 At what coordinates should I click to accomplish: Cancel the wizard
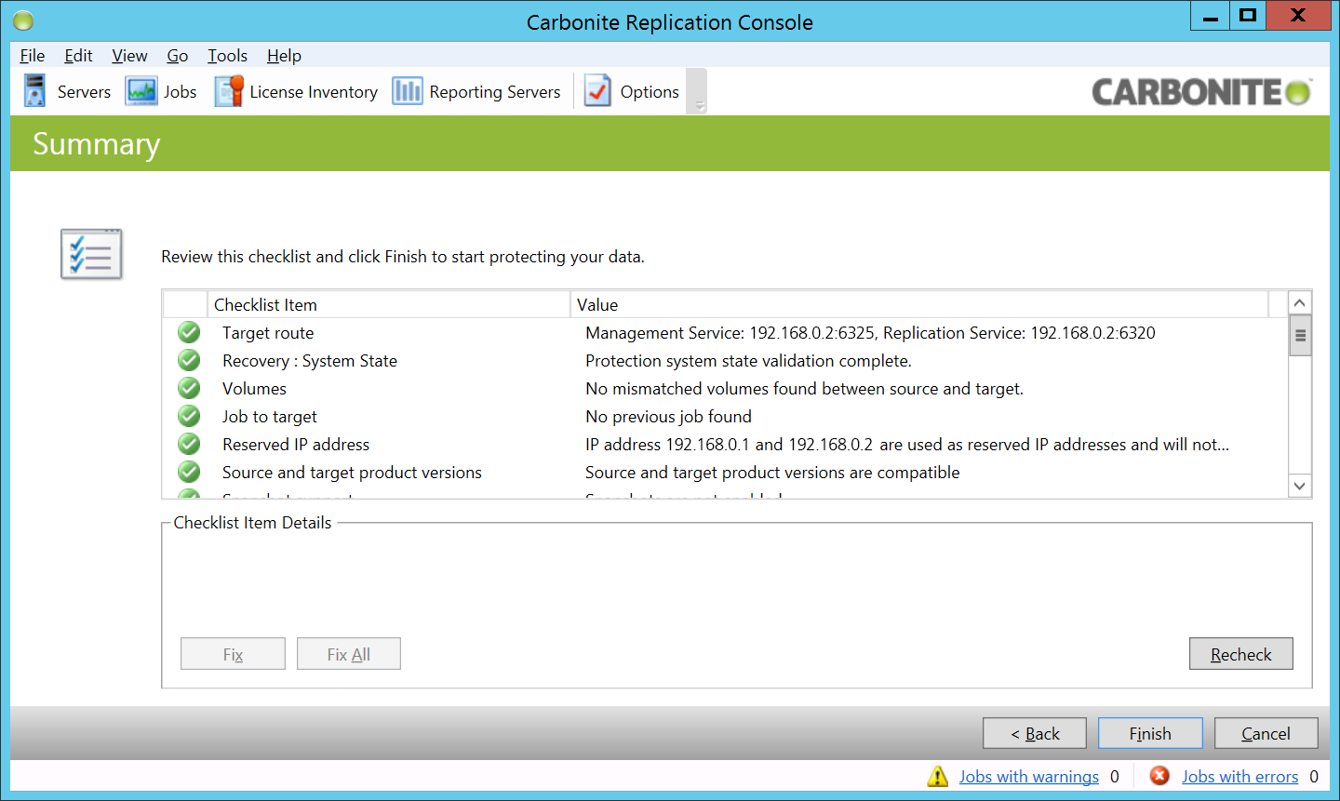(1266, 733)
